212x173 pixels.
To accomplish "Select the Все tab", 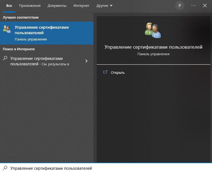I will (x=9, y=5).
